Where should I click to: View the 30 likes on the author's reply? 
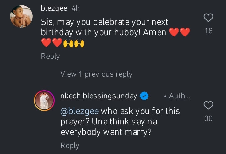click(208, 118)
